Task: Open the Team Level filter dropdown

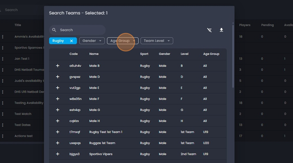Action: coord(157,41)
